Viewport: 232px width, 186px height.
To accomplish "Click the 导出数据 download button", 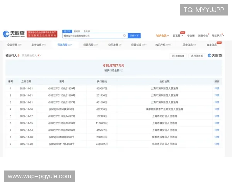I will pos(197,56).
